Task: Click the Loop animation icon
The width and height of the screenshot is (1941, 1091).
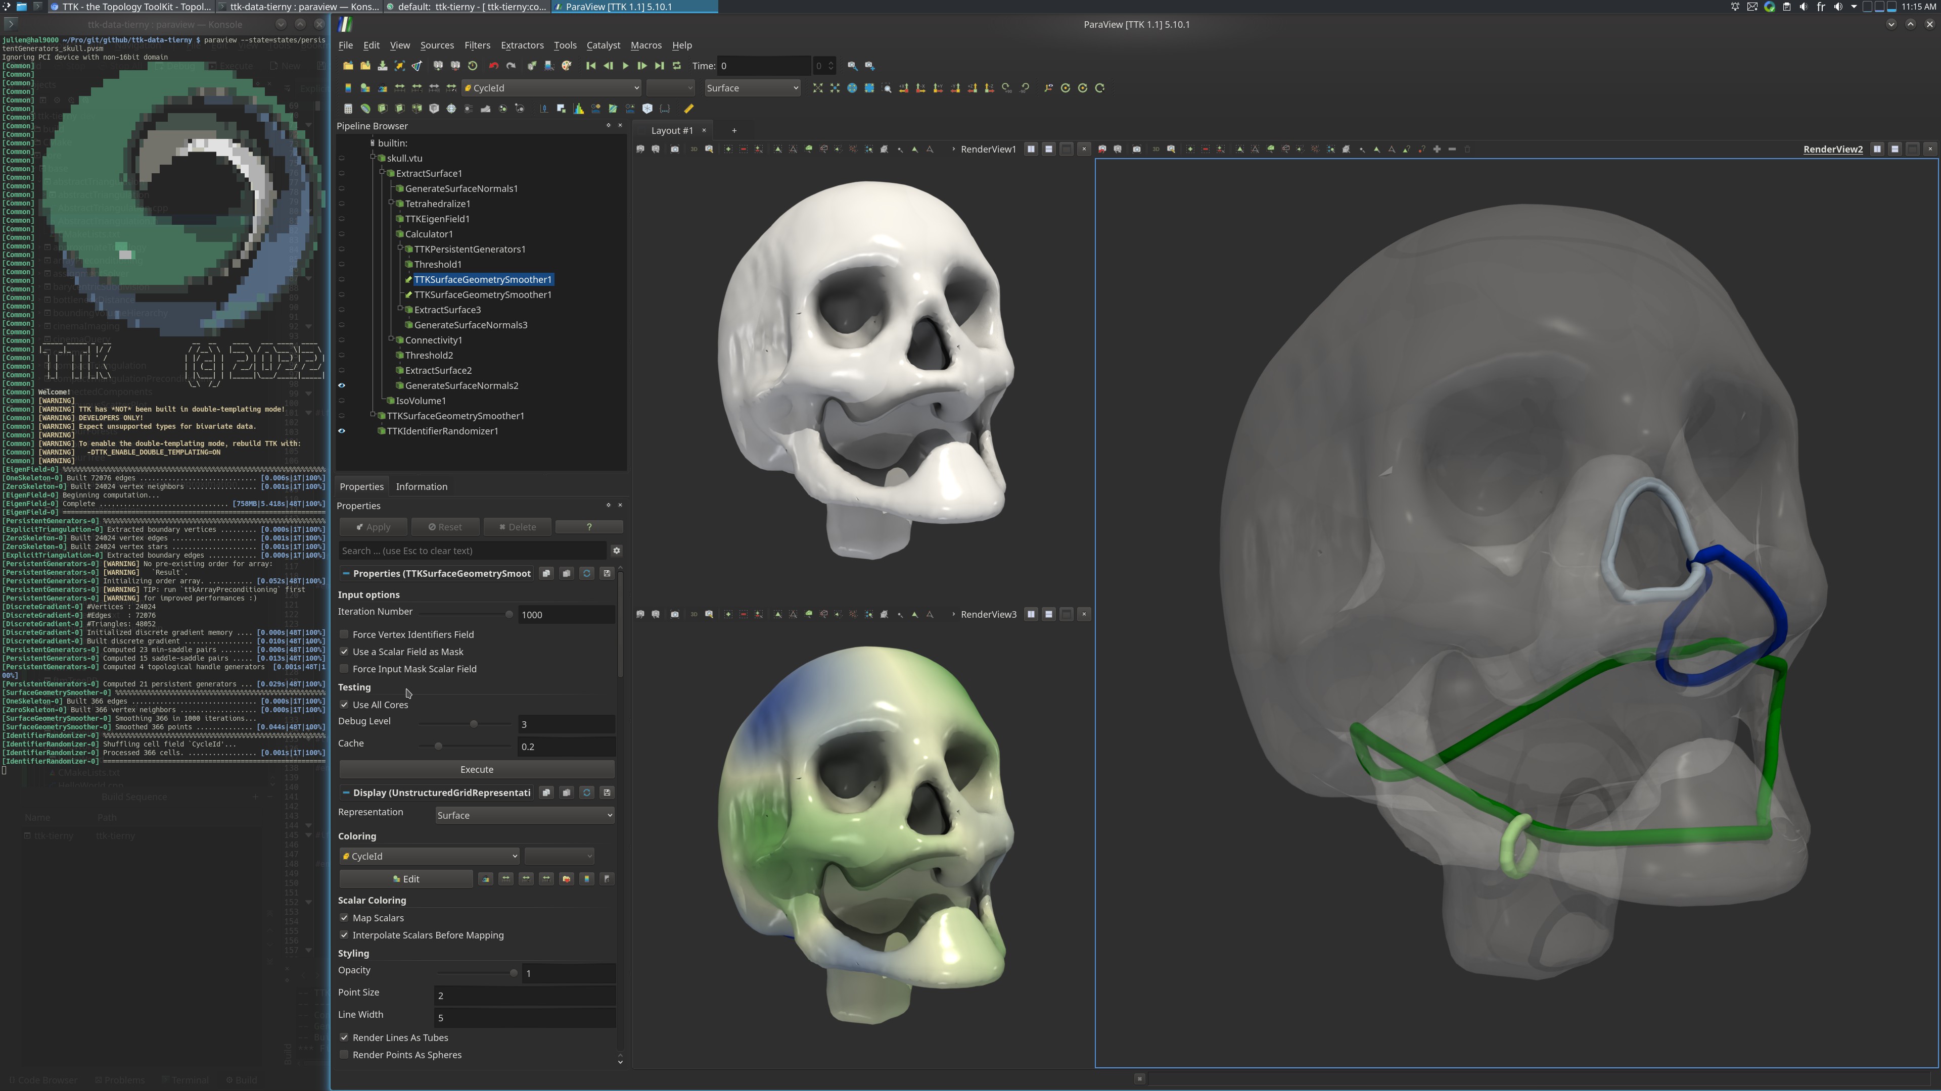Action: (677, 66)
